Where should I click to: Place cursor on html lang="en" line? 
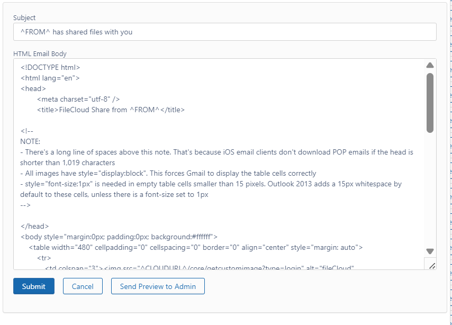(x=50, y=78)
